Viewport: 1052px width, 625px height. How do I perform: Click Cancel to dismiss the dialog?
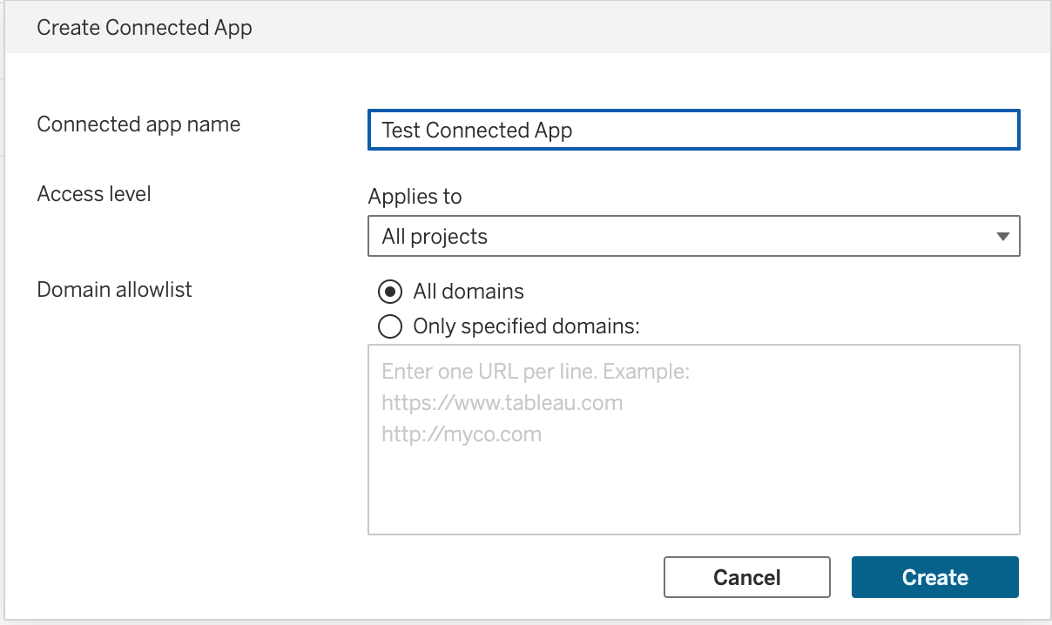(746, 576)
